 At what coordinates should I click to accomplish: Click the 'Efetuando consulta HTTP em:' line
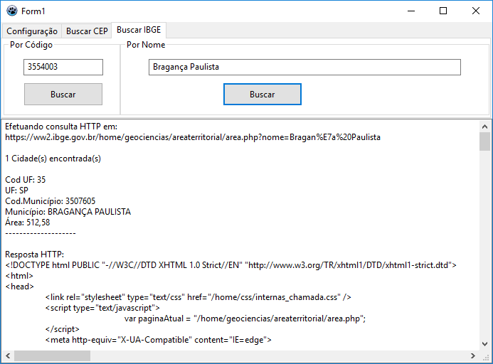61,127
